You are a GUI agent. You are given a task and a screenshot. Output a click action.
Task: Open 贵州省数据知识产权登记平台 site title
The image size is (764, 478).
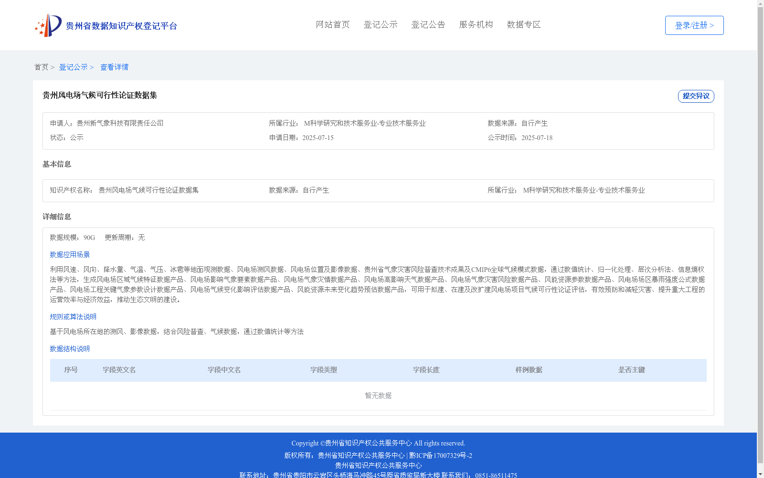(121, 26)
